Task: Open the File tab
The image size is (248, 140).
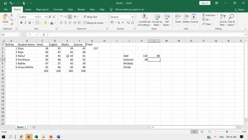Action: (6, 9)
